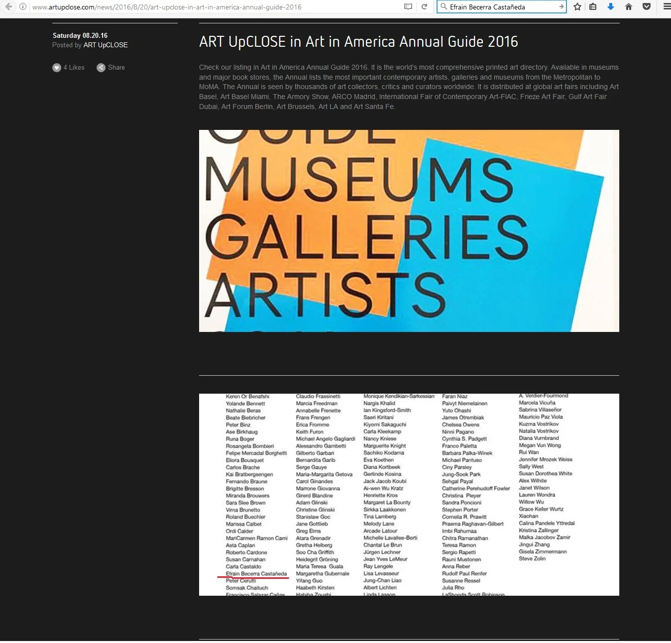
Task: Click the name Keren Or Benafshi
Action: tap(247, 397)
